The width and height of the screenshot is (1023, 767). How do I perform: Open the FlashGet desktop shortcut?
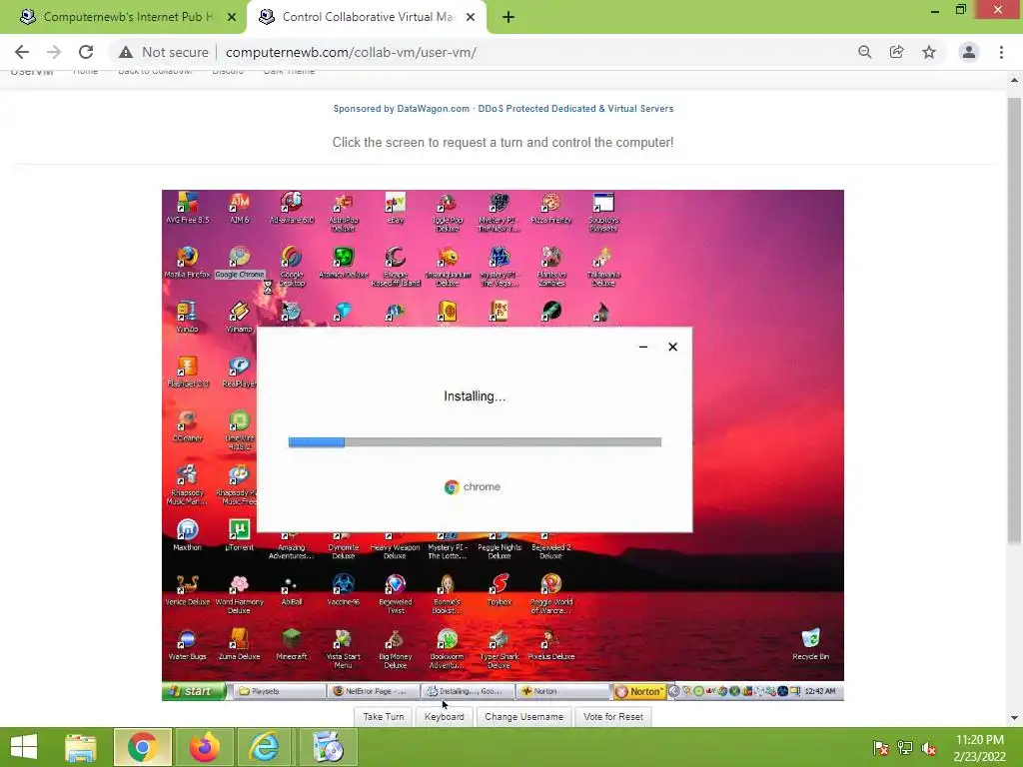(187, 372)
